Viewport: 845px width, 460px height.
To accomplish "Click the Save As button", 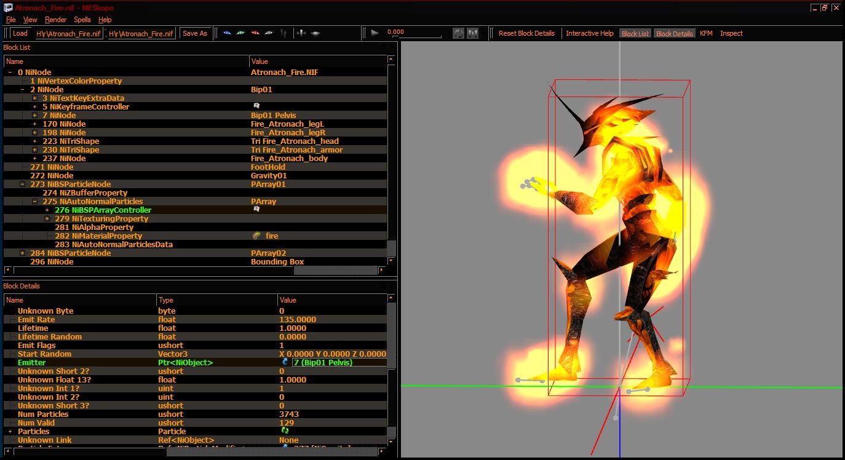I will [x=195, y=33].
